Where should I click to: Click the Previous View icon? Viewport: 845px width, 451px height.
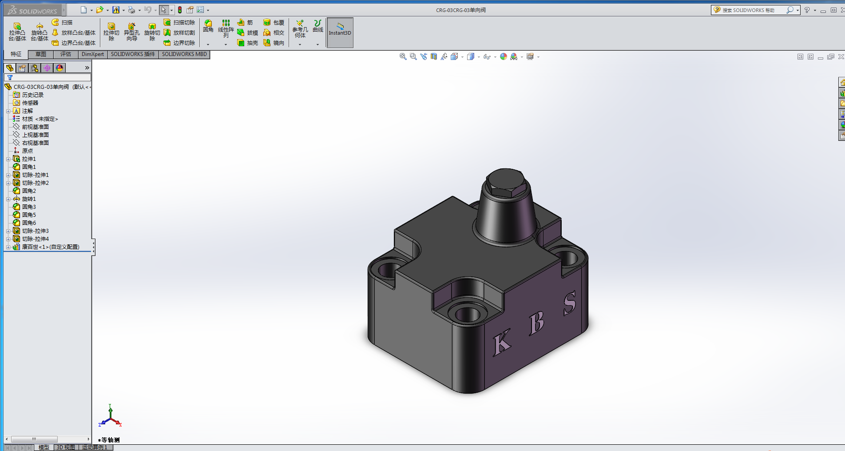pyautogui.click(x=424, y=56)
